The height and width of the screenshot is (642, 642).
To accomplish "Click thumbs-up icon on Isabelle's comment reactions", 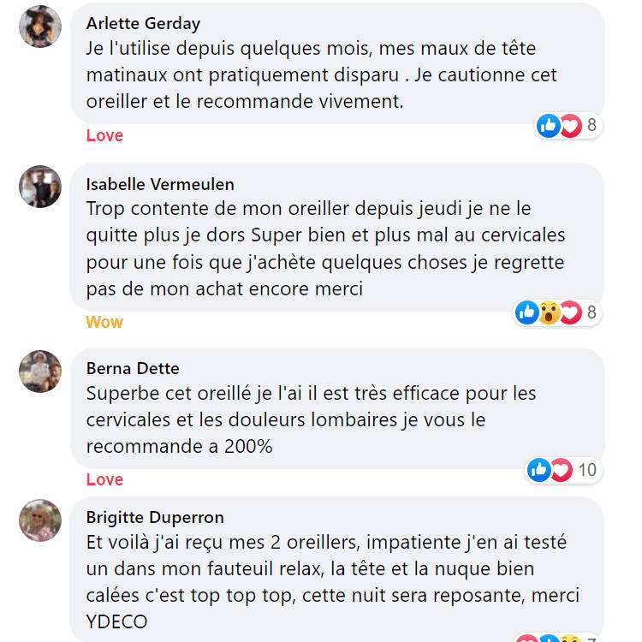I will (527, 313).
